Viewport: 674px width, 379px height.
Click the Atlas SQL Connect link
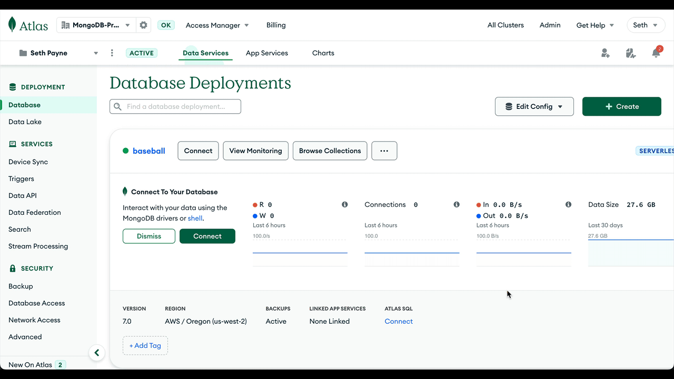tap(399, 321)
